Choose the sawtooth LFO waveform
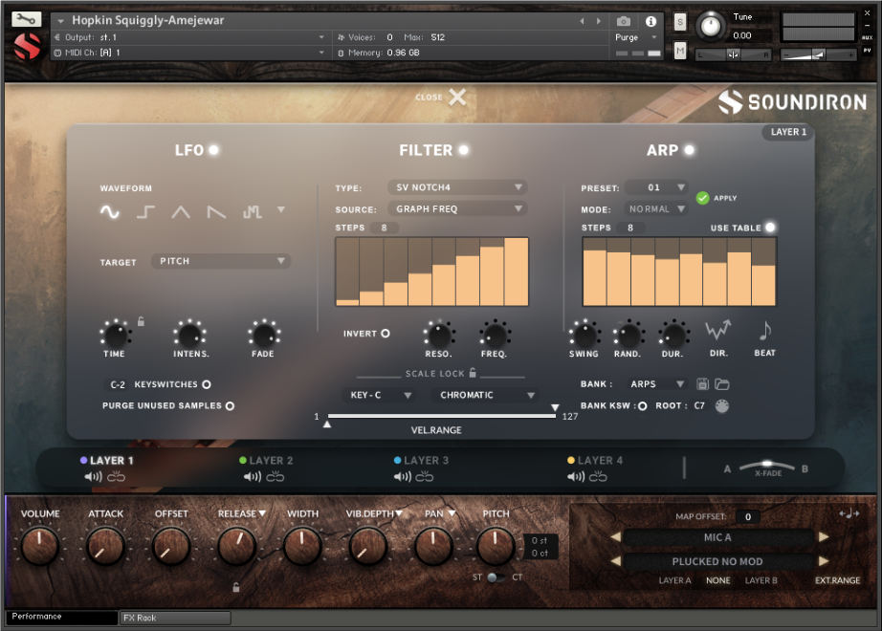The image size is (882, 631). tap(217, 212)
